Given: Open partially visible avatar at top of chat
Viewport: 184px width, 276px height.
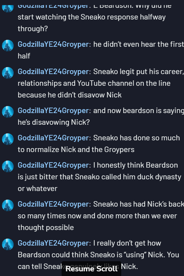Looking at the screenshot, I should [8, 9].
